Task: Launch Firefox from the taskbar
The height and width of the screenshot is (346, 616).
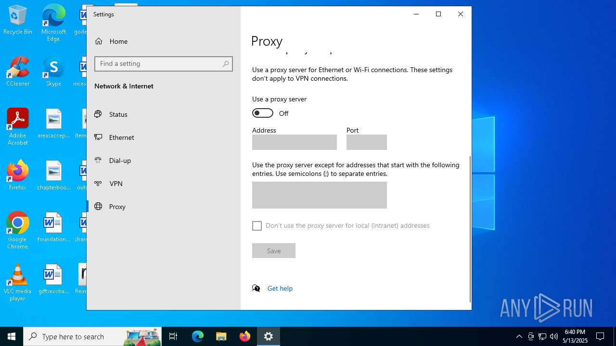Action: pos(245,336)
